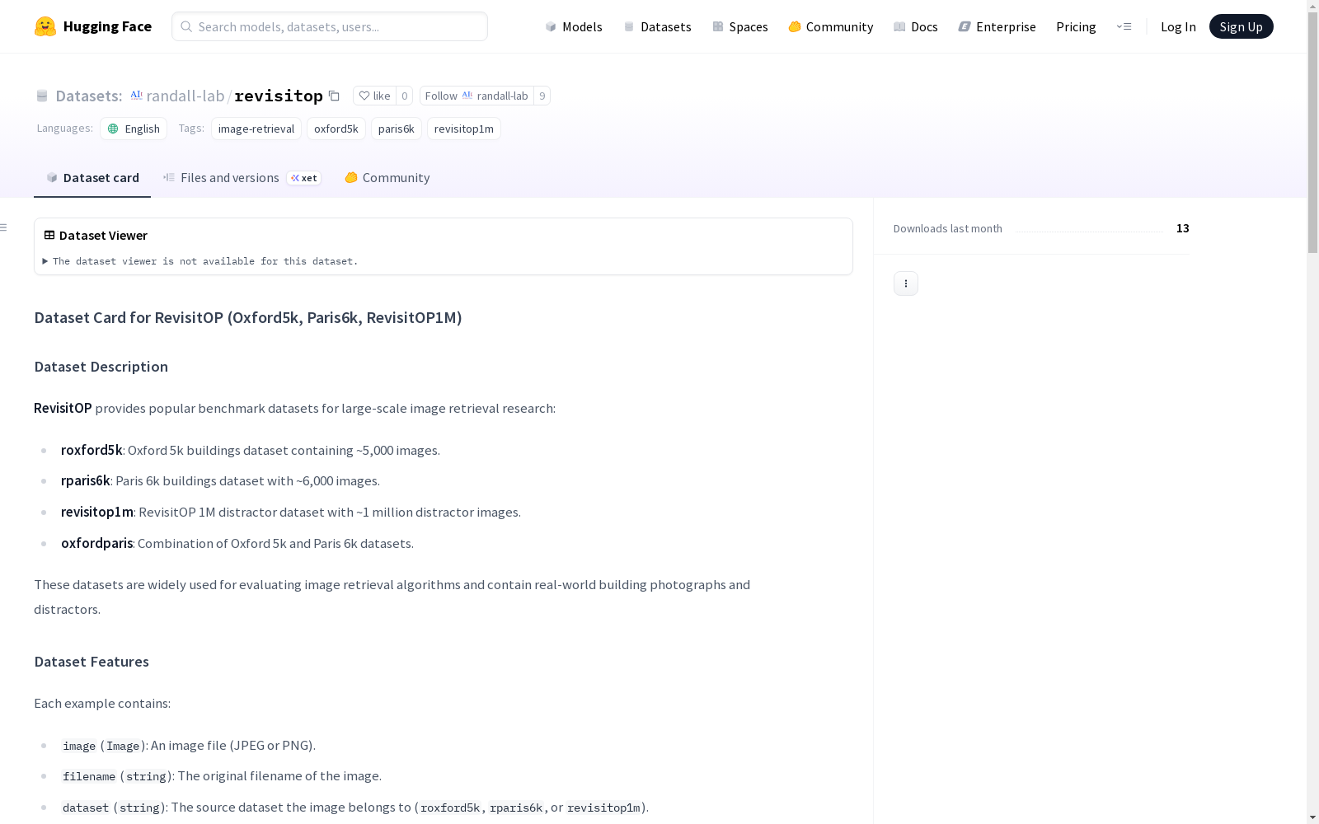Copy dataset name via clipboard icon
The width and height of the screenshot is (1319, 824).
(334, 96)
